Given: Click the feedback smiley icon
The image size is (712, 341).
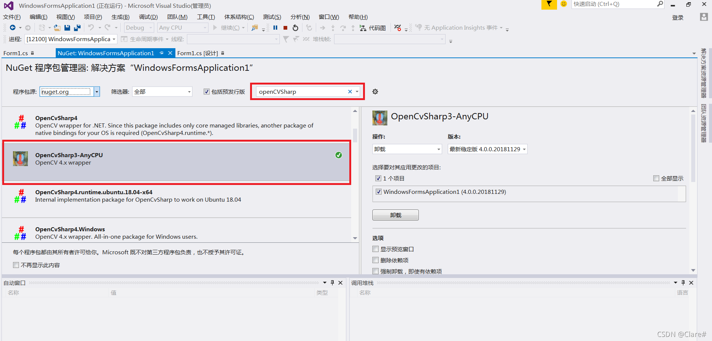Looking at the screenshot, I should click(564, 4).
